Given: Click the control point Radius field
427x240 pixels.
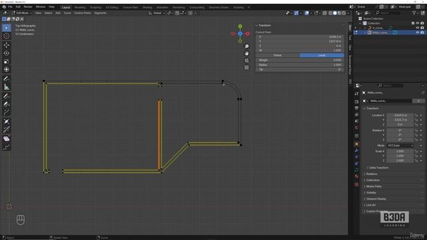Looking at the screenshot, I should point(300,65).
